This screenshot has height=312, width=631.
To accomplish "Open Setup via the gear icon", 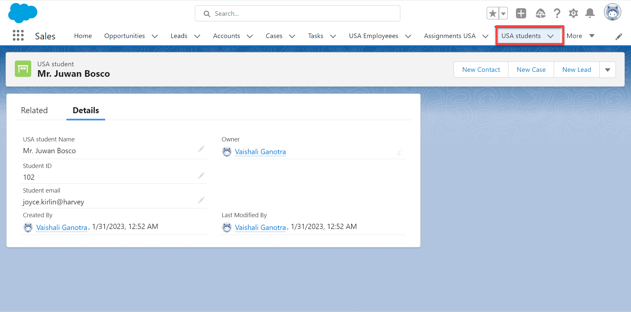I will point(573,13).
